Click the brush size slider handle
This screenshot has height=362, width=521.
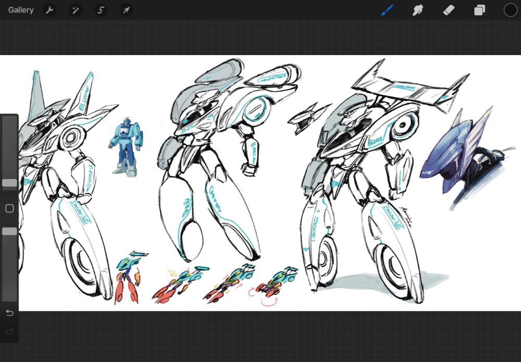click(x=9, y=183)
